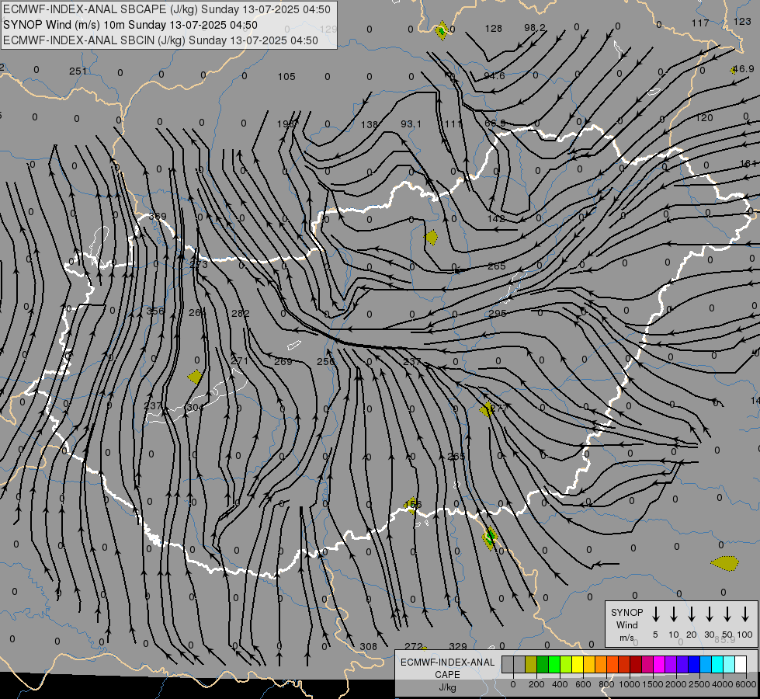Pick the olive swatch in CAPE legend
This screenshot has width=760, height=699.
pos(531,665)
